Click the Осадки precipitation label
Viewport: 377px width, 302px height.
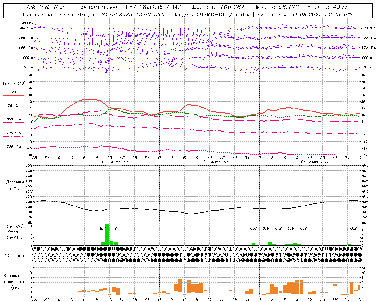15,232
